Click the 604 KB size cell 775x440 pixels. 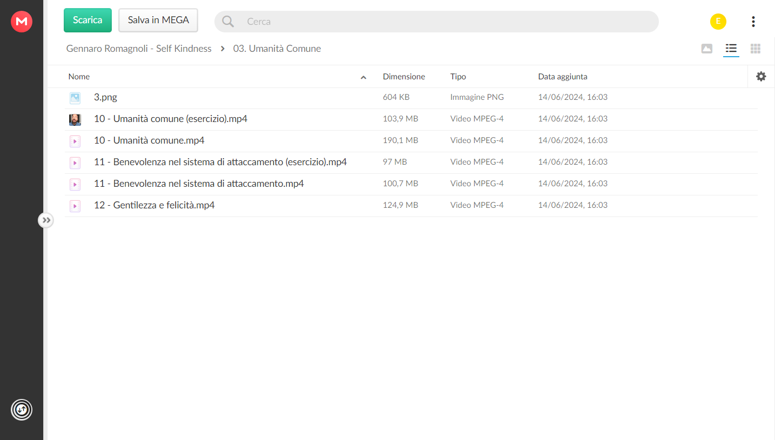point(396,97)
